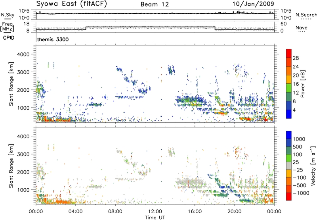The image size is (317, 220).
Task: Click the '−25' tick on Velocity color bar
Action: (x=298, y=170)
